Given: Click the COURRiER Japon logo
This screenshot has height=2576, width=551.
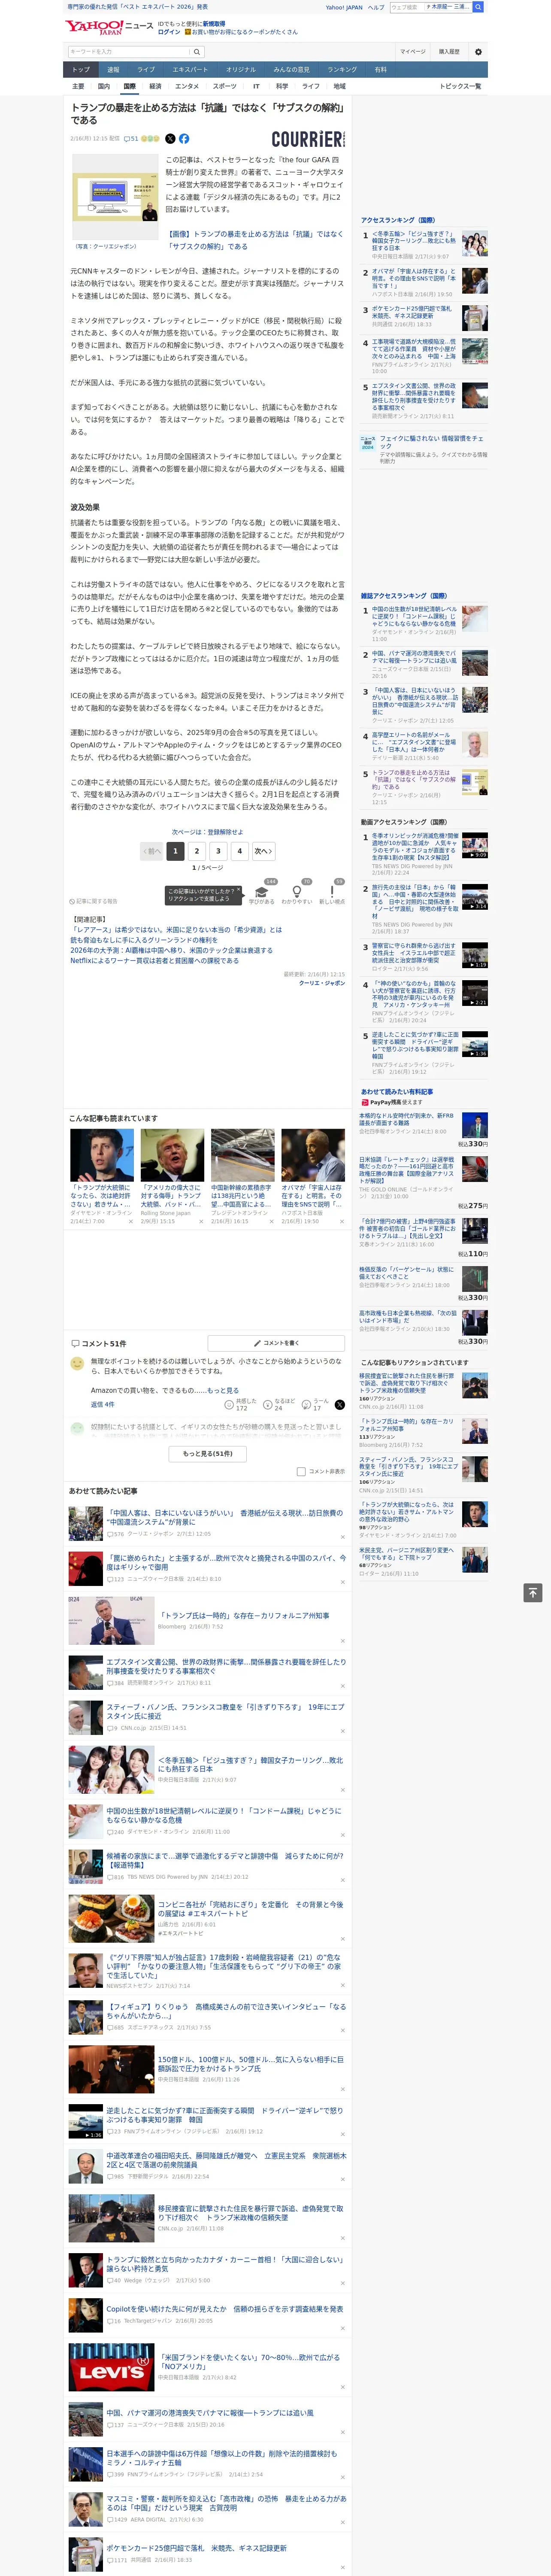Looking at the screenshot, I should (x=308, y=139).
